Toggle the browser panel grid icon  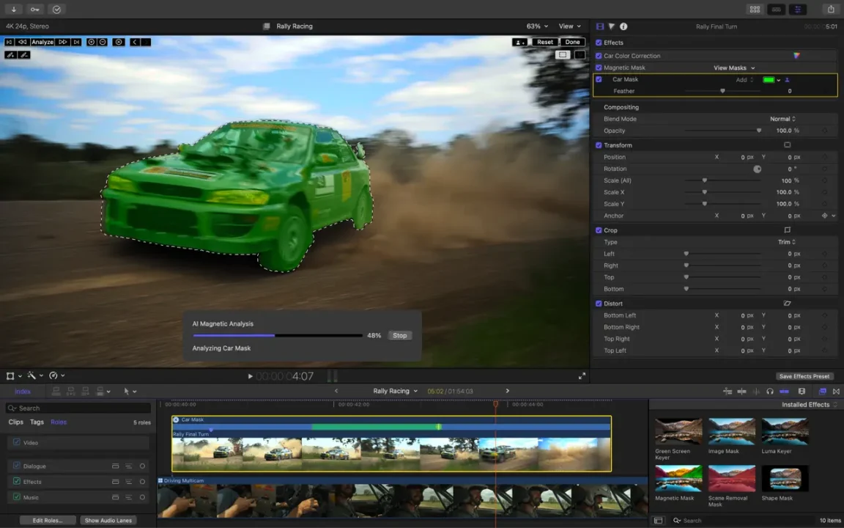[x=755, y=9]
